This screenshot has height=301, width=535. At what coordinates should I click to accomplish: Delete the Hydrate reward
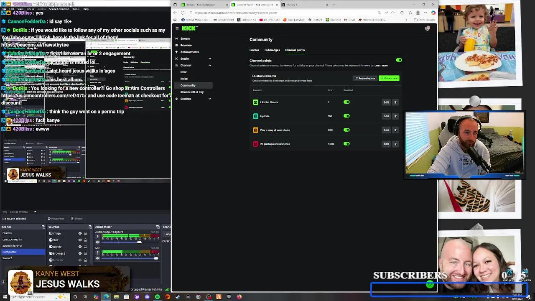395,116
